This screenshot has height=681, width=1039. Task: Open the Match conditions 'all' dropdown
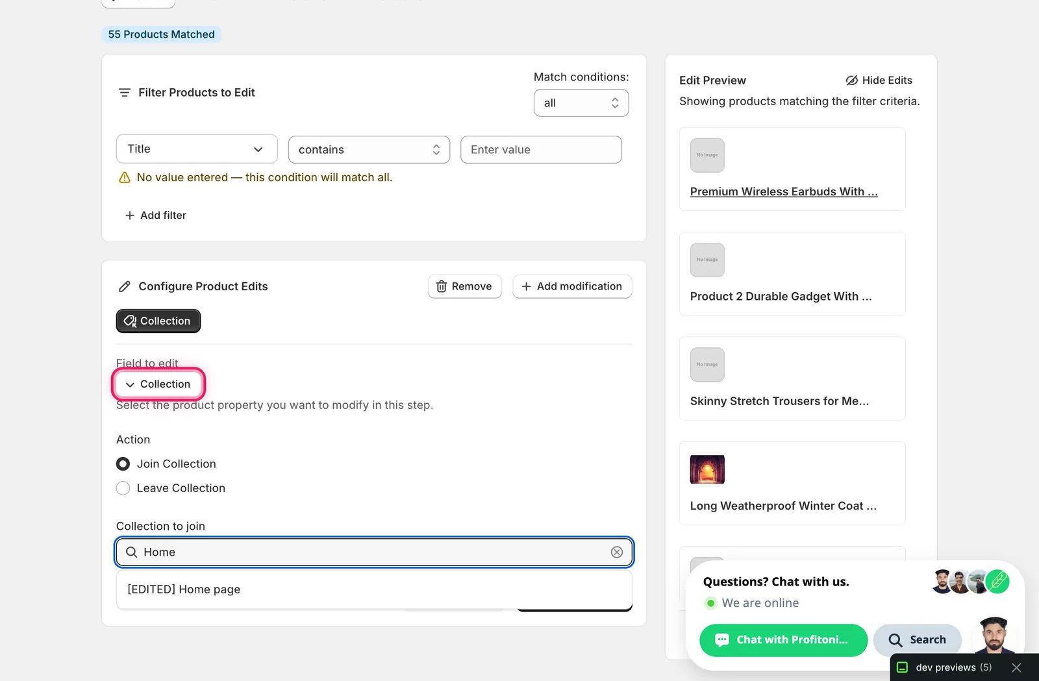click(581, 103)
